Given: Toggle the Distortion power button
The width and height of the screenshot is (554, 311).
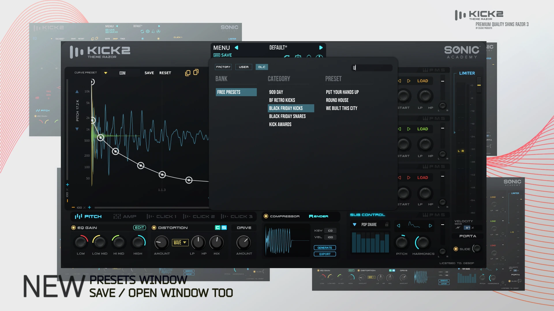Looking at the screenshot, I should [154, 228].
